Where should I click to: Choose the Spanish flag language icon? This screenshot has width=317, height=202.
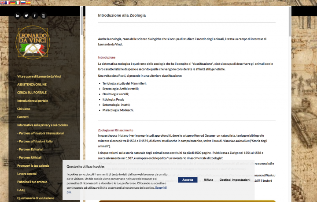coord(28,3)
